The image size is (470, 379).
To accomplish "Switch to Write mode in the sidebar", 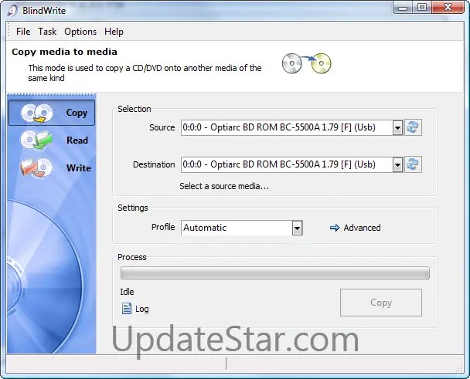I will (x=51, y=168).
